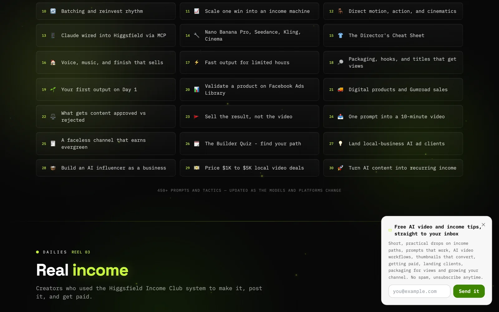This screenshot has height=312, width=499.
Task: Click the house icon beside 'Voice, music, and finish'
Action: [x=53, y=63]
